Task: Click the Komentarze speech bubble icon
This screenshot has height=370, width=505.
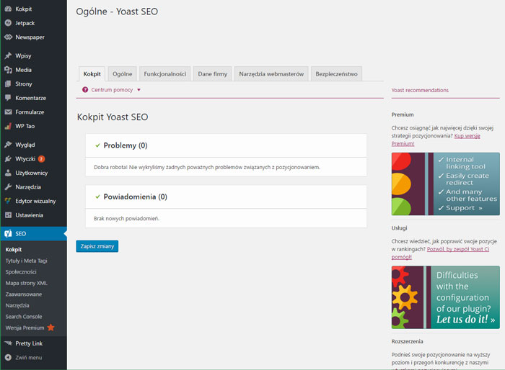Action: [x=8, y=98]
